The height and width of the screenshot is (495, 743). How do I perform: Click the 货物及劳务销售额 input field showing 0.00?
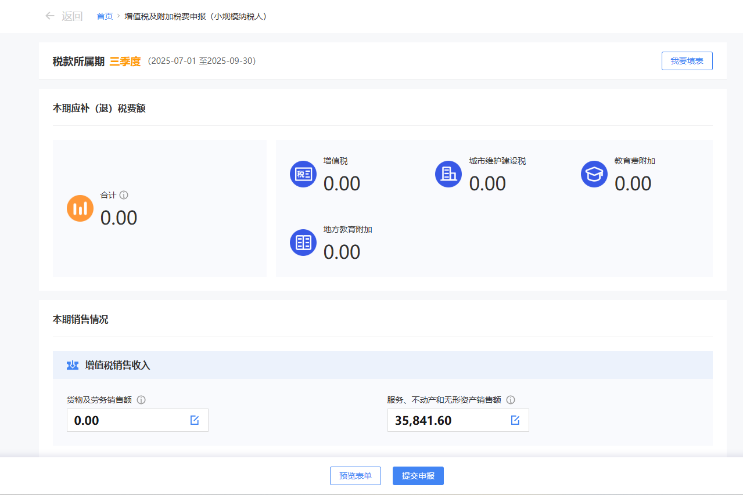[x=138, y=420]
